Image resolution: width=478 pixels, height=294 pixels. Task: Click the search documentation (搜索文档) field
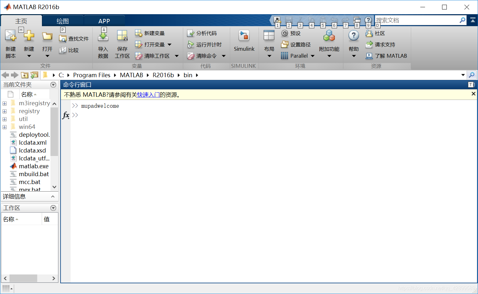[x=417, y=20]
